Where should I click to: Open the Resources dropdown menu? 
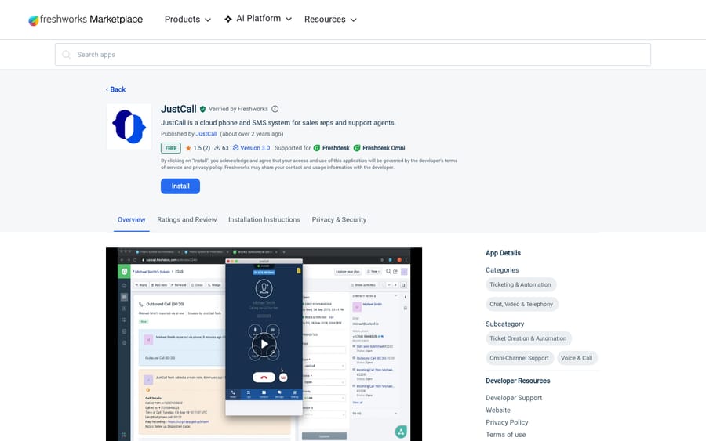click(x=330, y=20)
